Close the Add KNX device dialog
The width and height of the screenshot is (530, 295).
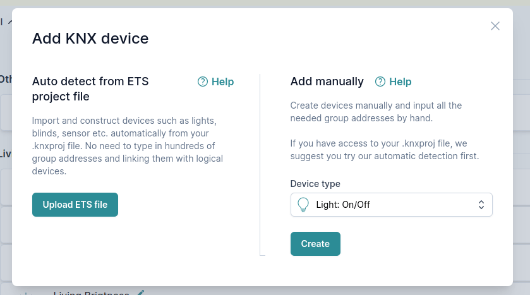[x=495, y=26]
